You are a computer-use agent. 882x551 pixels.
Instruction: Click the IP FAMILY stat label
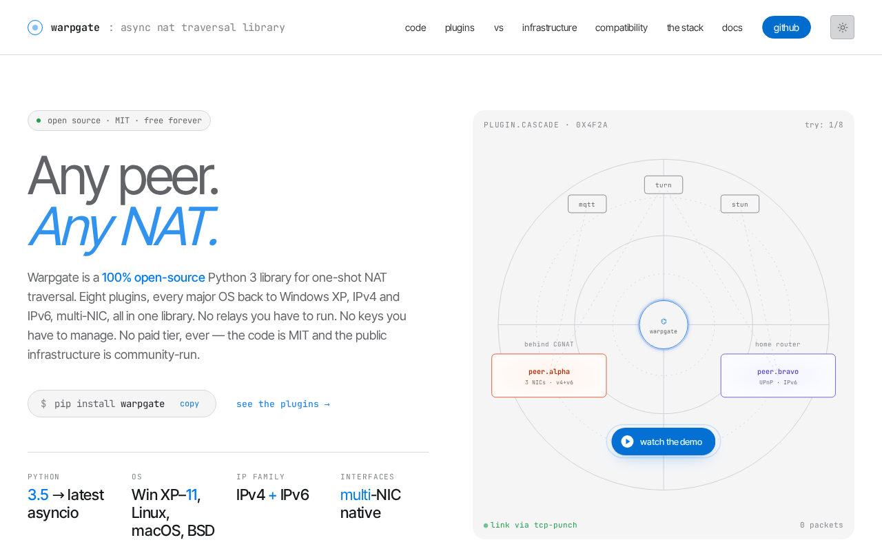click(260, 477)
